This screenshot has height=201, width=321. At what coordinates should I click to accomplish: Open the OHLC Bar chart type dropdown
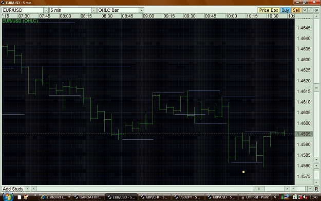(141, 10)
